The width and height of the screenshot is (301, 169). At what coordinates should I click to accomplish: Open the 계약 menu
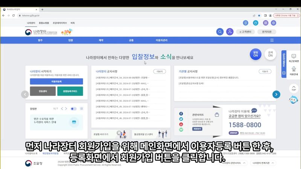click(x=101, y=40)
